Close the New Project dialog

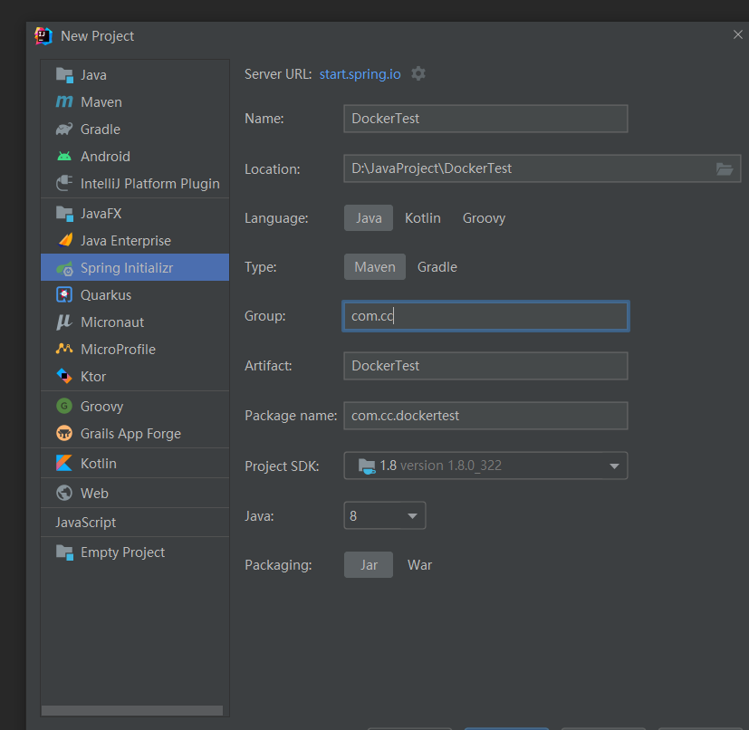click(x=737, y=34)
